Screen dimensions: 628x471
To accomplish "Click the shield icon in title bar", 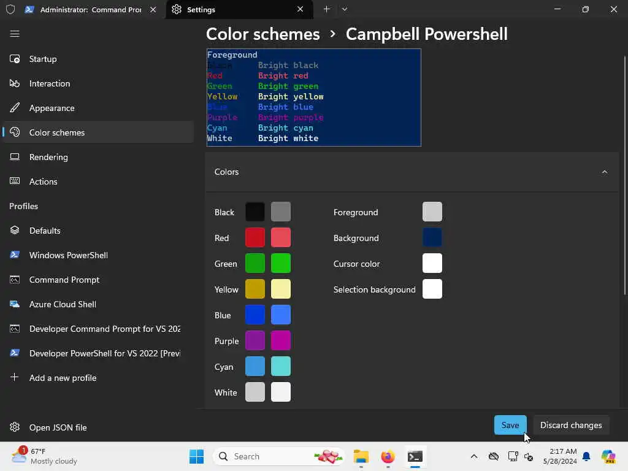I will point(10,9).
